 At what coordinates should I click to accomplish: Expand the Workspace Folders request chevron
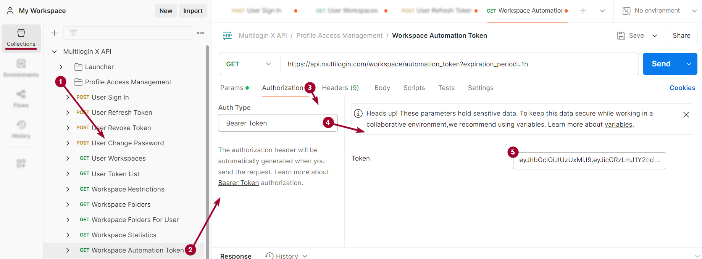pyautogui.click(x=68, y=204)
